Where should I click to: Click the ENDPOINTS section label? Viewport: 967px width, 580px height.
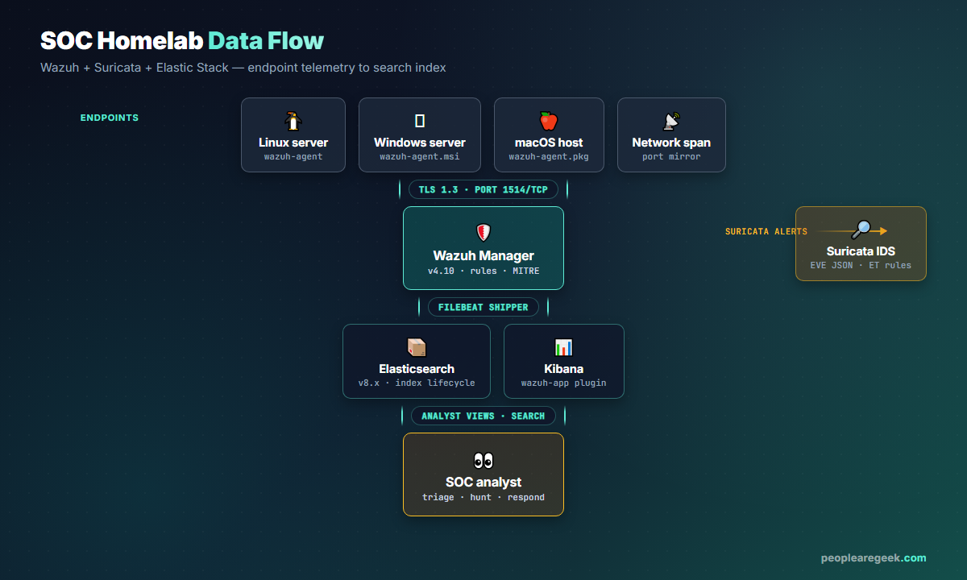(110, 118)
